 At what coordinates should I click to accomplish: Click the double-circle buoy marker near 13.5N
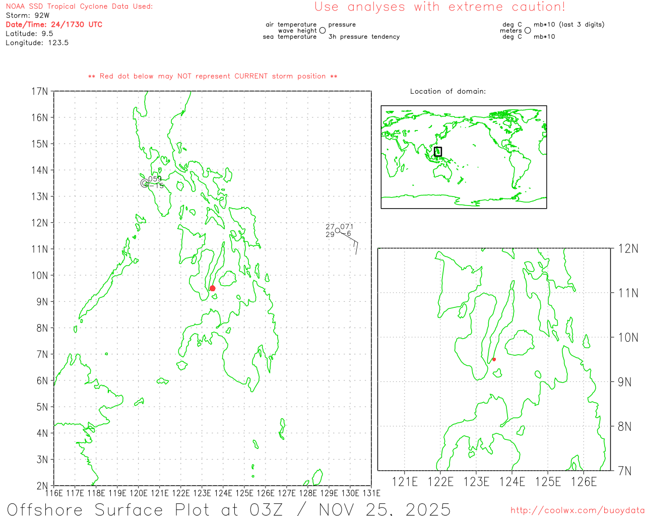click(x=145, y=183)
